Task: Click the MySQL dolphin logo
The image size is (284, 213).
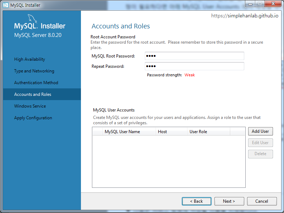Action: pyautogui.click(x=32, y=19)
